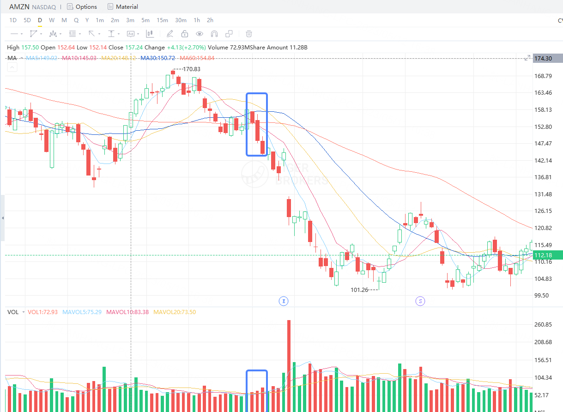Screen dimensions: 563x412
Task: Click the VOL1:72.93 volume label
Action: 43,312
